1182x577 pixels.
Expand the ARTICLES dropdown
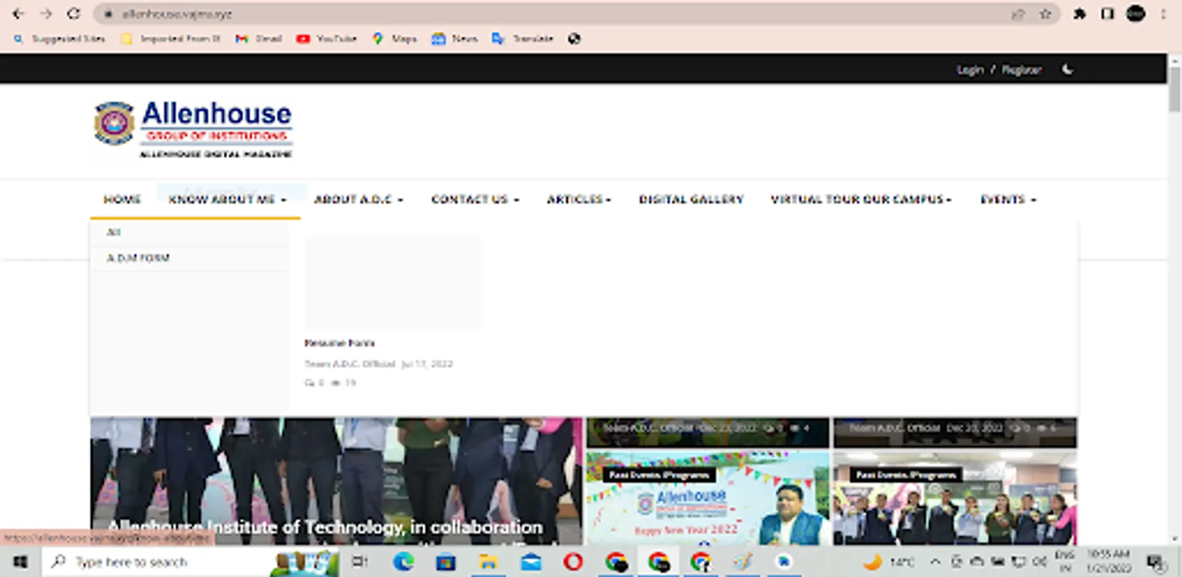click(579, 199)
